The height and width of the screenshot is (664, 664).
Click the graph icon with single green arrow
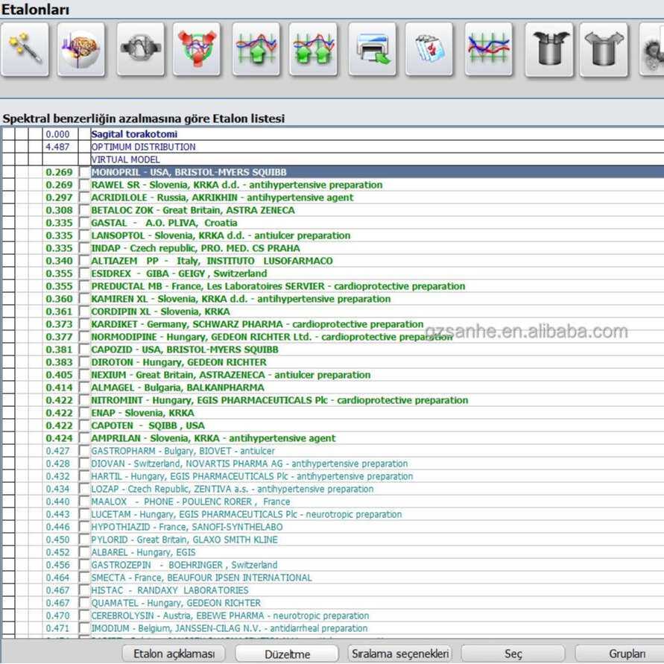tap(256, 49)
